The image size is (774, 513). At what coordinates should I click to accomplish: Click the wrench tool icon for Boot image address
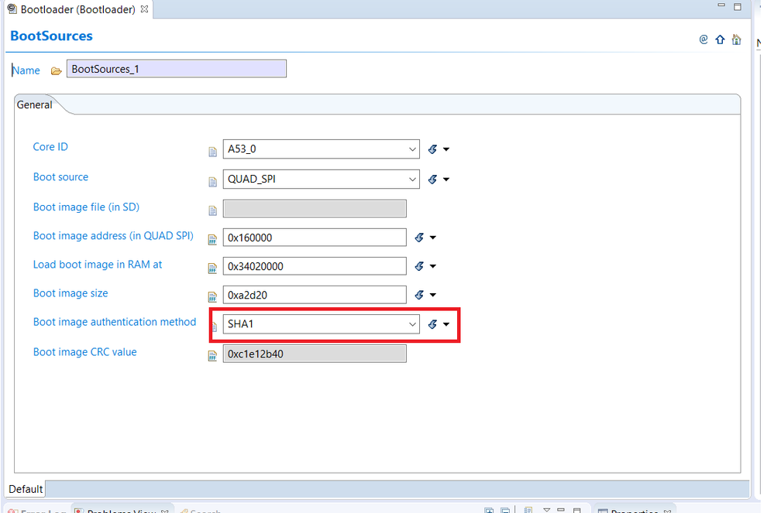419,238
